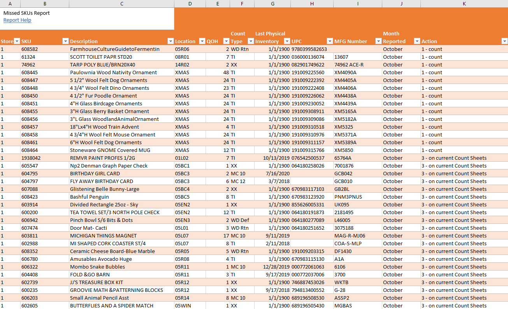Select the QOH value 48
Image resolution: width=508 pixels, height=309 pixels.
coord(218,72)
